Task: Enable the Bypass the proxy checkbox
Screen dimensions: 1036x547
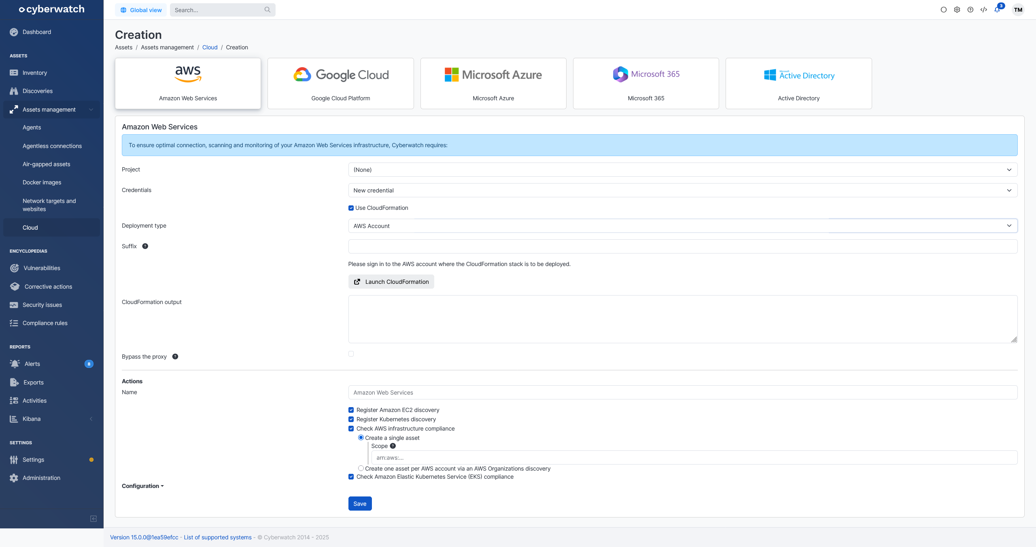Action: [351, 354]
